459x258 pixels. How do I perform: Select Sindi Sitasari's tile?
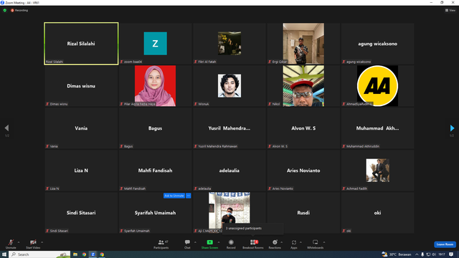point(81,213)
